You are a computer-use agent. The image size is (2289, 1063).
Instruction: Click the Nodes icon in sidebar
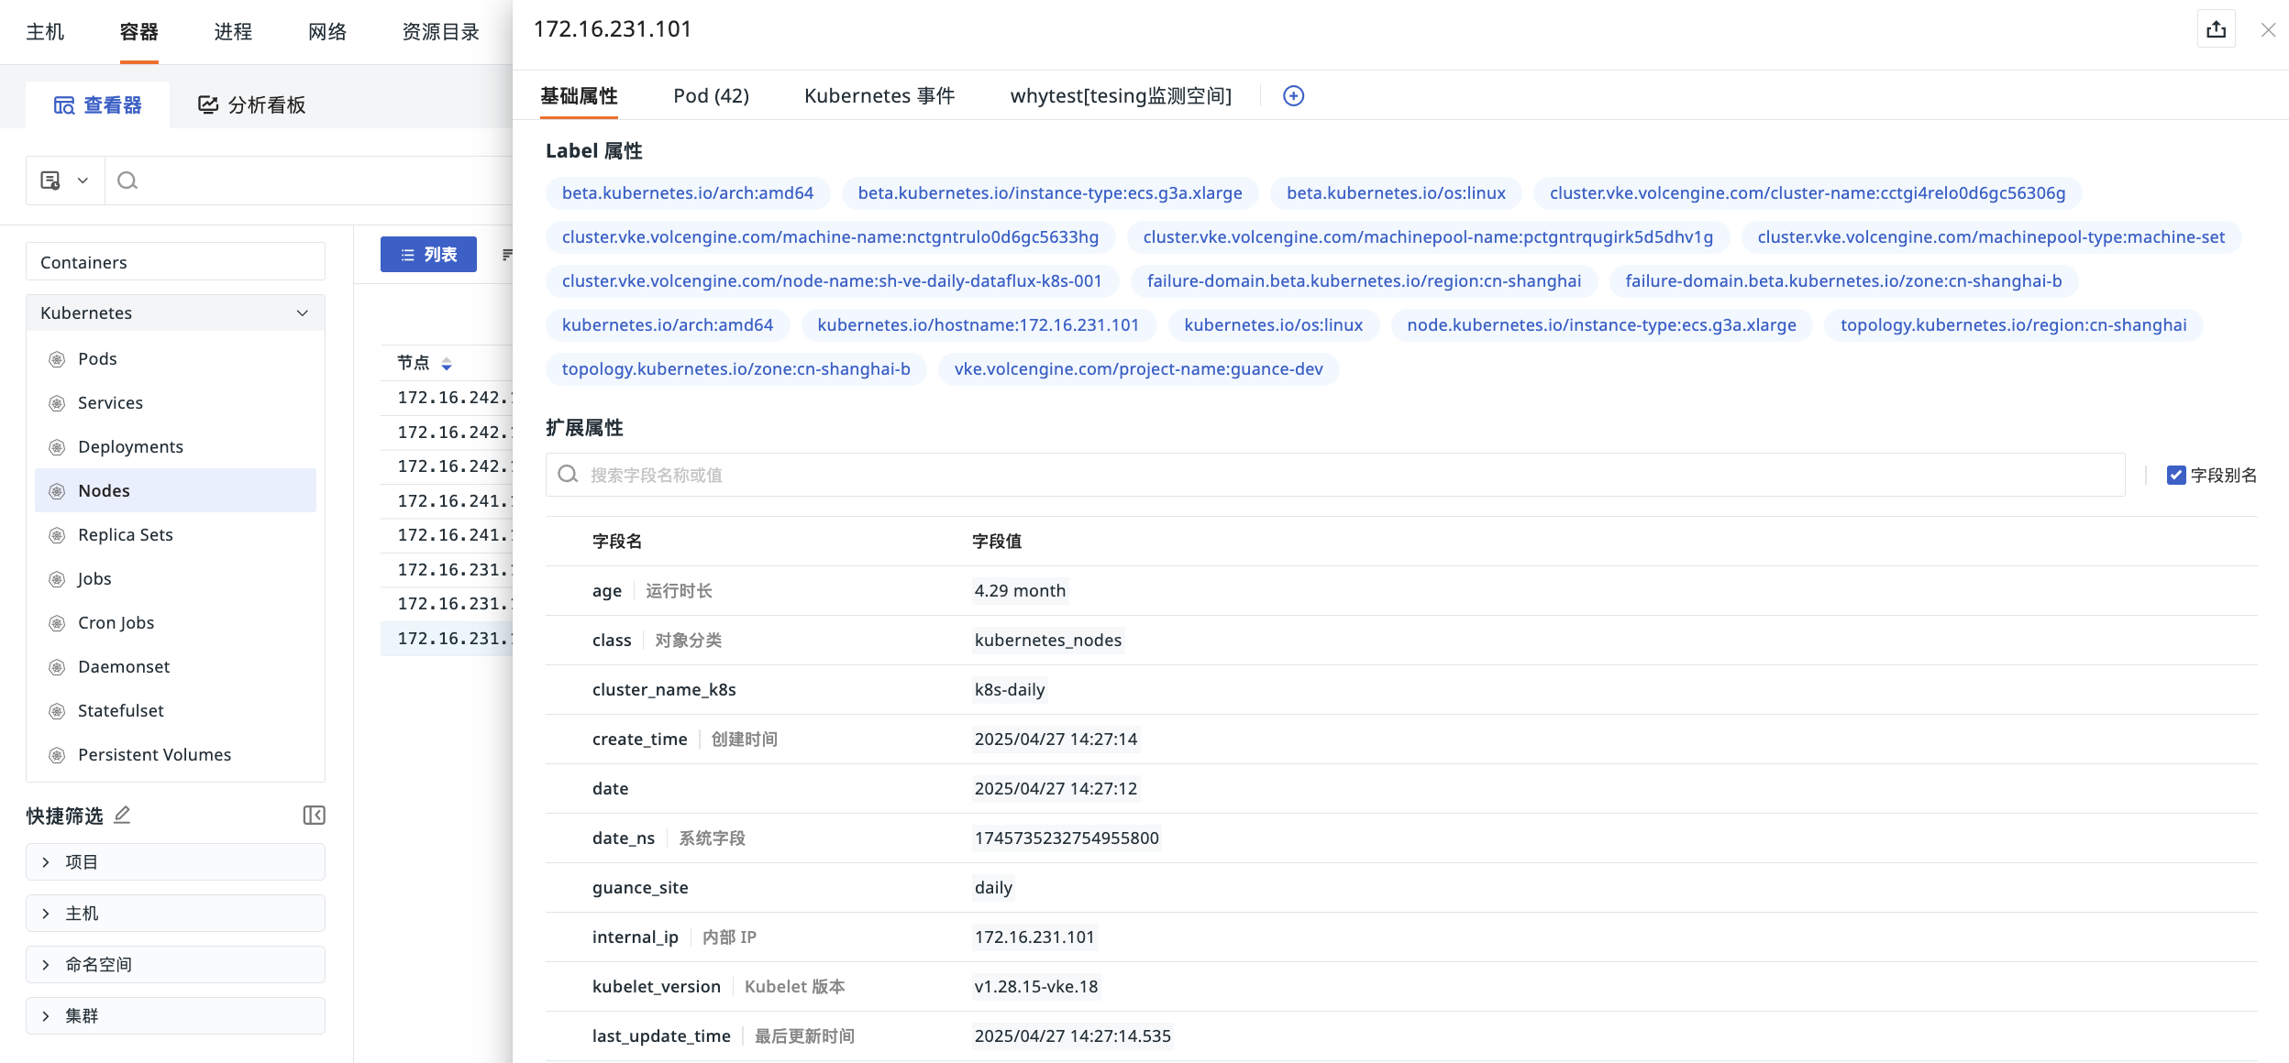tap(57, 491)
